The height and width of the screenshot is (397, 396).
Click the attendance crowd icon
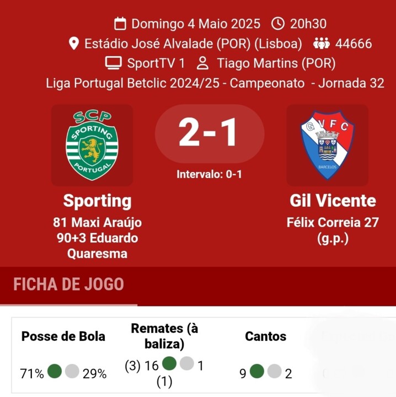tap(321, 44)
